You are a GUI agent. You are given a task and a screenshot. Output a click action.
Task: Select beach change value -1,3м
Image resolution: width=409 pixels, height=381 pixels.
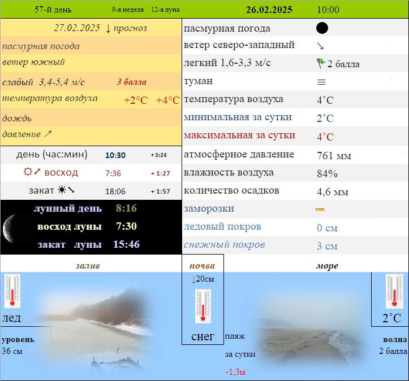point(235,372)
